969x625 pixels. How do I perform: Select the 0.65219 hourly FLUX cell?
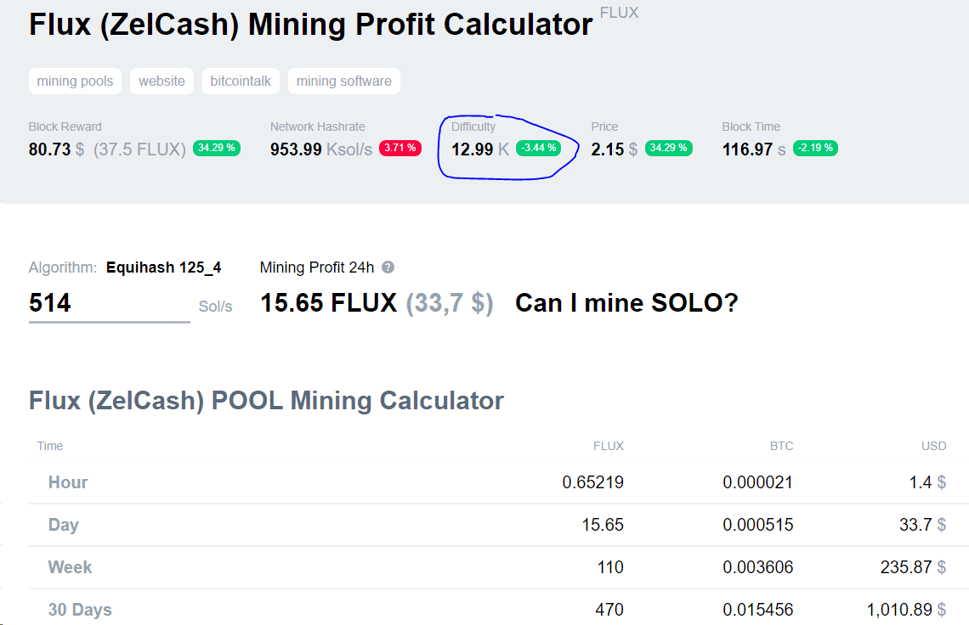(592, 482)
